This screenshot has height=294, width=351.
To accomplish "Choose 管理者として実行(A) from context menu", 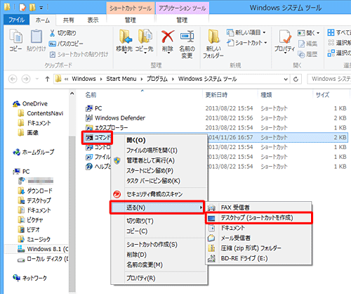I will pos(150,160).
